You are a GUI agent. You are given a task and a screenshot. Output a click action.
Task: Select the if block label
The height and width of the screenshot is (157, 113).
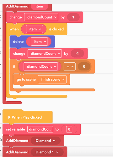[14, 66]
